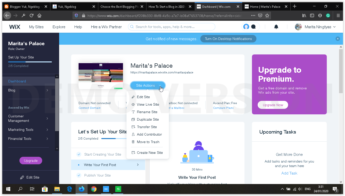
Task: Open Firefox hamburger menu
Action: pyautogui.click(x=338, y=15)
